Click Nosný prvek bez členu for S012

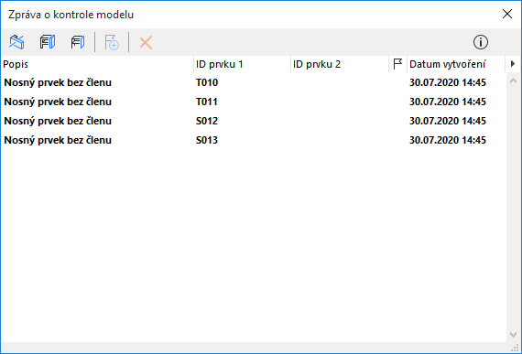tap(58, 121)
